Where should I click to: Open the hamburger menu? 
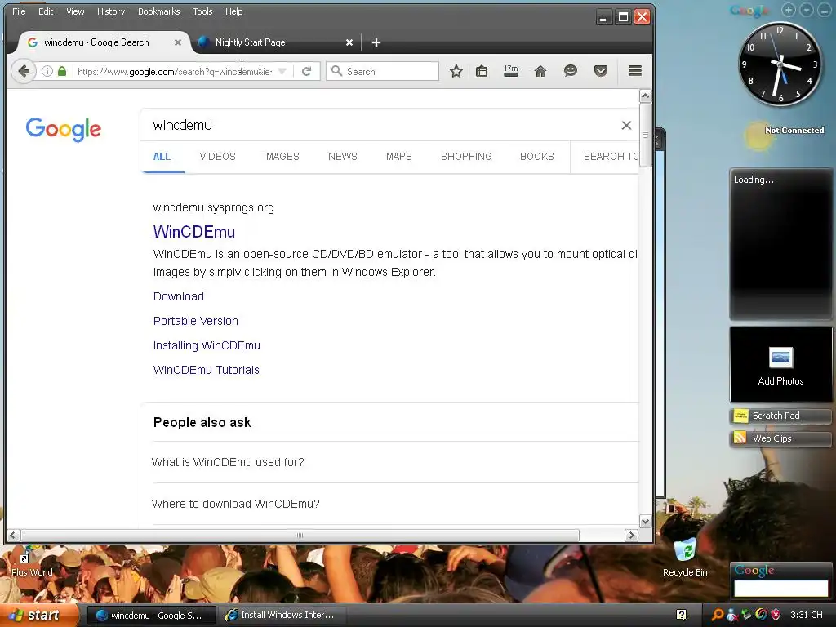click(634, 71)
